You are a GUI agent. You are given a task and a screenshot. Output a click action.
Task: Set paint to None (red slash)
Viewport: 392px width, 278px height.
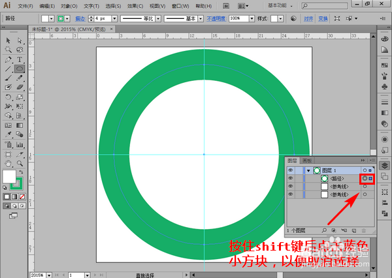22,196
